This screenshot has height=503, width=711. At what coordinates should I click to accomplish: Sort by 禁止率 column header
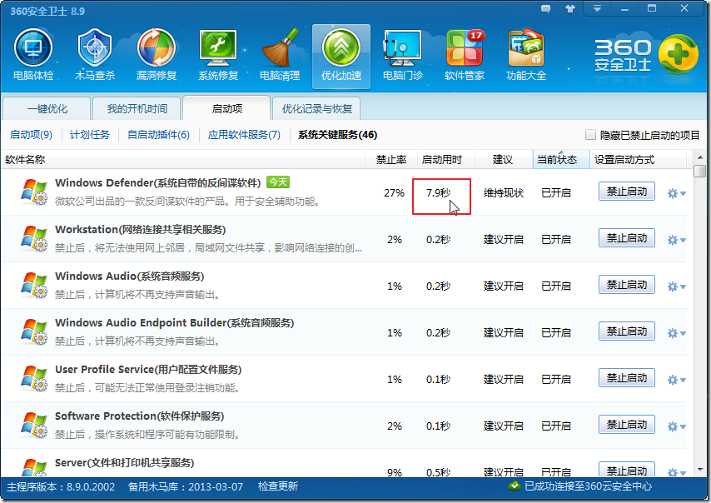pyautogui.click(x=390, y=160)
